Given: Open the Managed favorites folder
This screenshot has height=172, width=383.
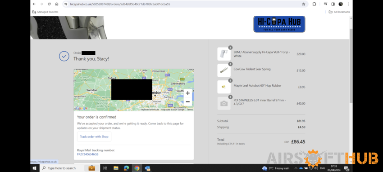Looking at the screenshot, I should pyautogui.click(x=46, y=12).
